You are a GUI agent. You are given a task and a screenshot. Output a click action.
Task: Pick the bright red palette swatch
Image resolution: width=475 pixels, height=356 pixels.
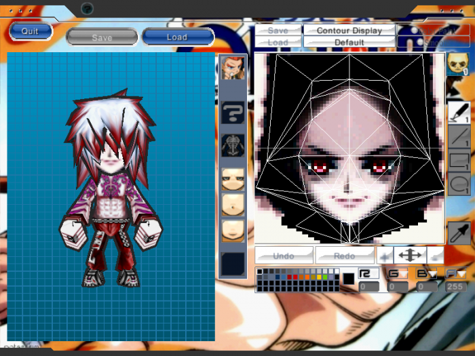pyautogui.click(x=295, y=277)
